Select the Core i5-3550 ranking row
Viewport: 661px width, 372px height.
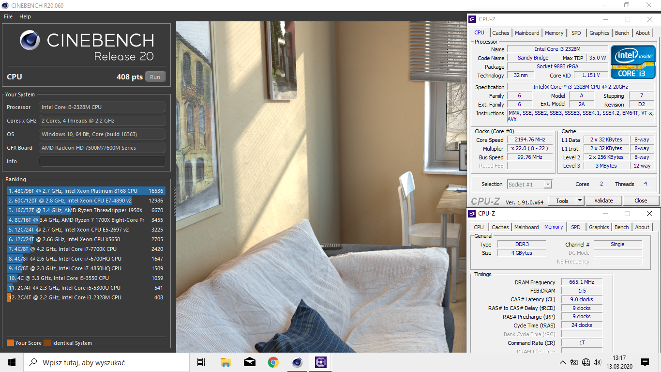[x=86, y=278]
